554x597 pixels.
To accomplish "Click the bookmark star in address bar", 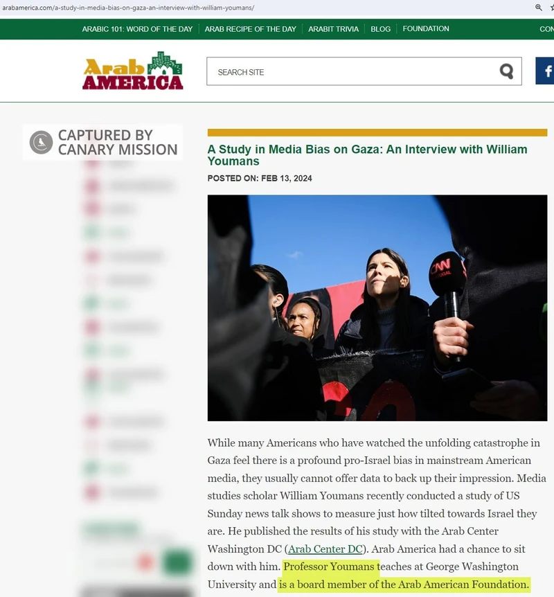I will [x=551, y=8].
